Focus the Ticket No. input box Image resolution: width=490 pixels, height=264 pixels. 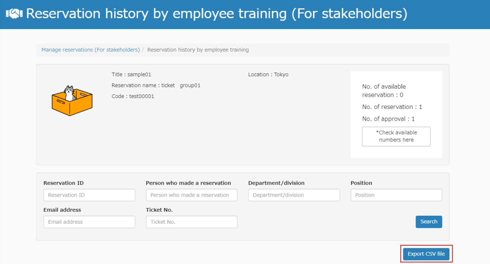click(192, 222)
